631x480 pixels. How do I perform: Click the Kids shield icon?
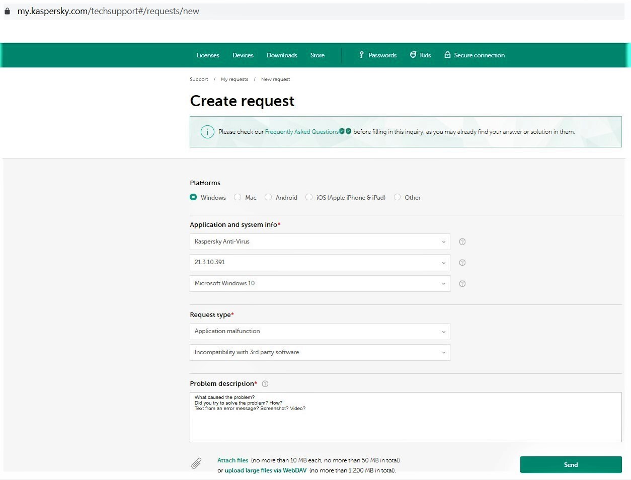413,55
